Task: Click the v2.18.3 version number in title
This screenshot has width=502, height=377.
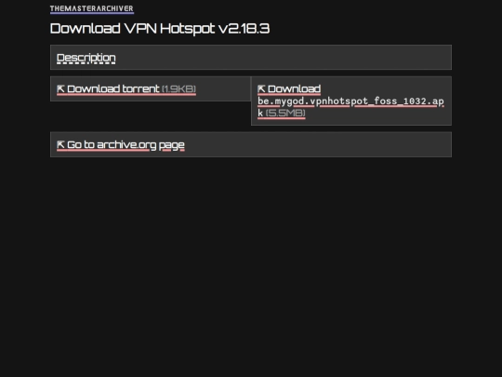Action: pos(244,29)
